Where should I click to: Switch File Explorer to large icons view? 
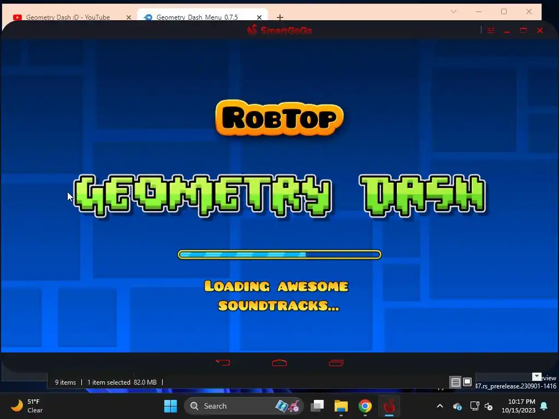click(467, 382)
